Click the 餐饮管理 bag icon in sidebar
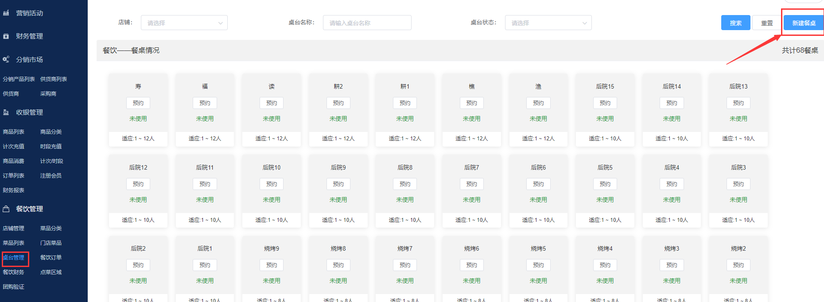Image resolution: width=824 pixels, height=302 pixels. coord(6,209)
